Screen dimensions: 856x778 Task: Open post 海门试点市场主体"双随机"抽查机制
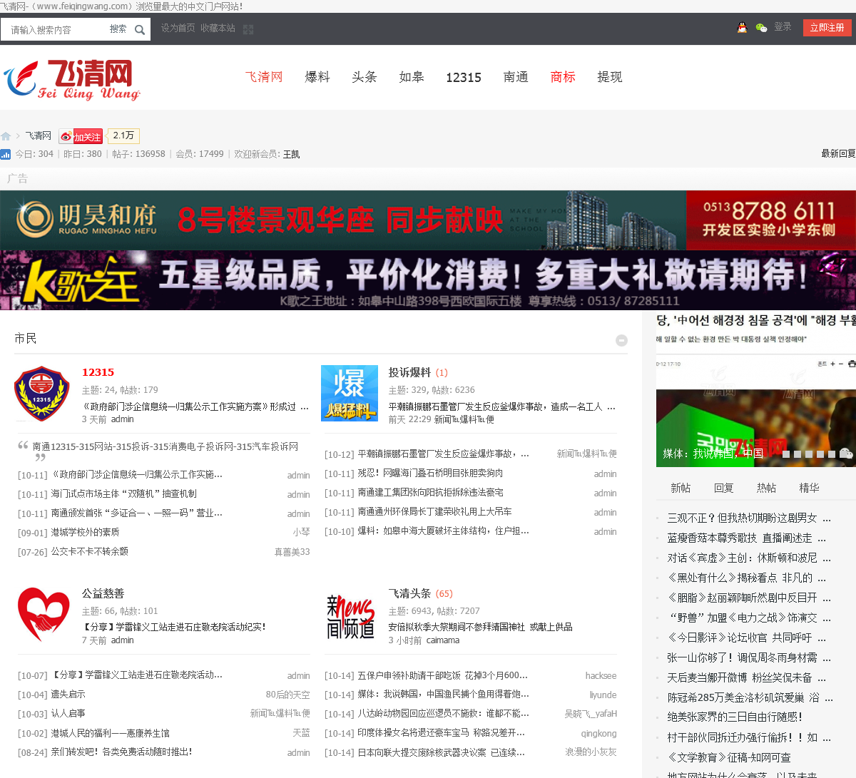pyautogui.click(x=123, y=493)
